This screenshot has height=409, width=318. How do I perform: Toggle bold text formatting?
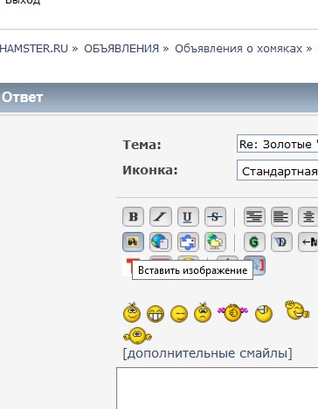pyautogui.click(x=133, y=216)
